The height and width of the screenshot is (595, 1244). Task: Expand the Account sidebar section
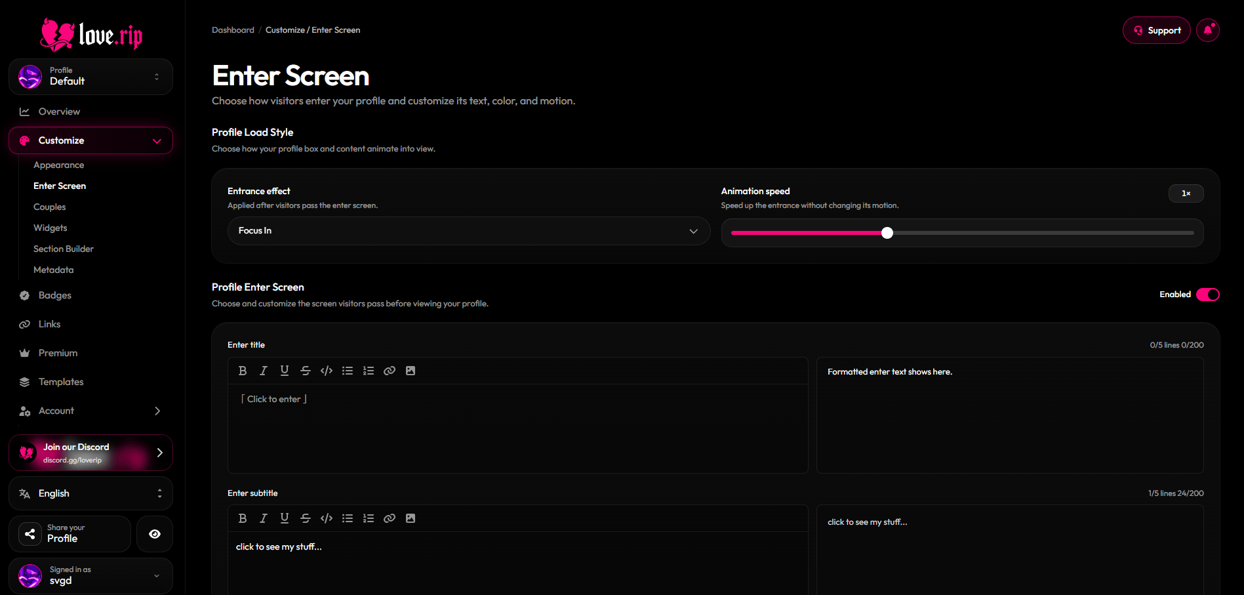(x=90, y=411)
